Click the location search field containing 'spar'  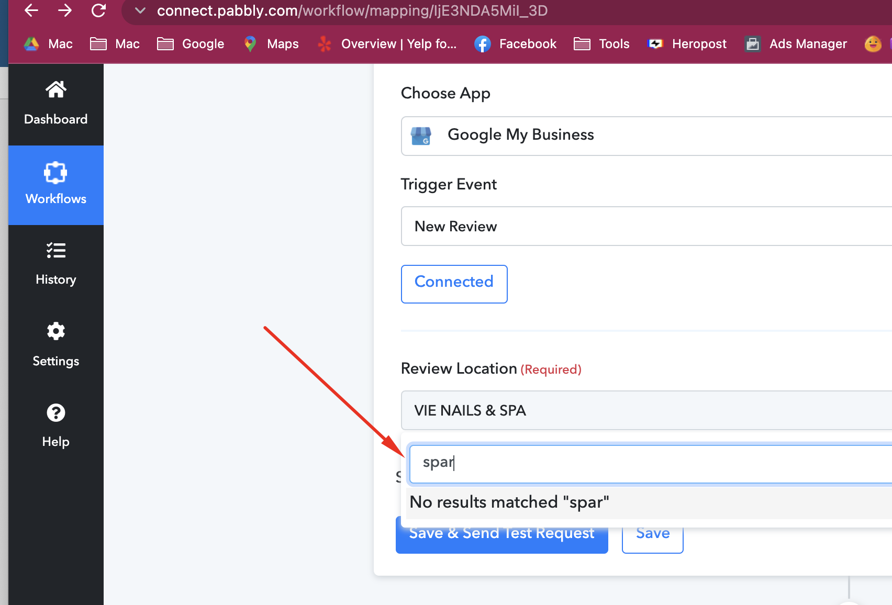click(x=651, y=464)
